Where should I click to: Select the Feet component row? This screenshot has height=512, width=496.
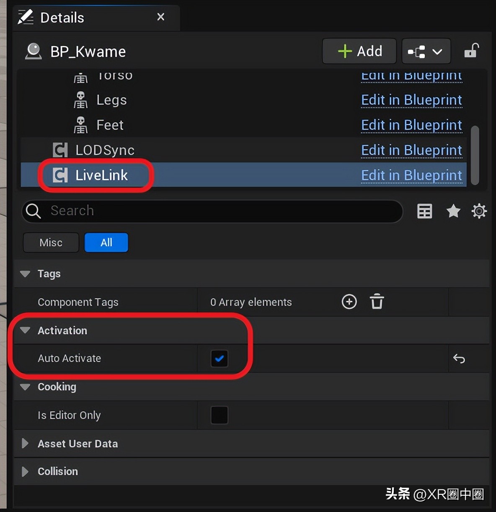pos(243,125)
